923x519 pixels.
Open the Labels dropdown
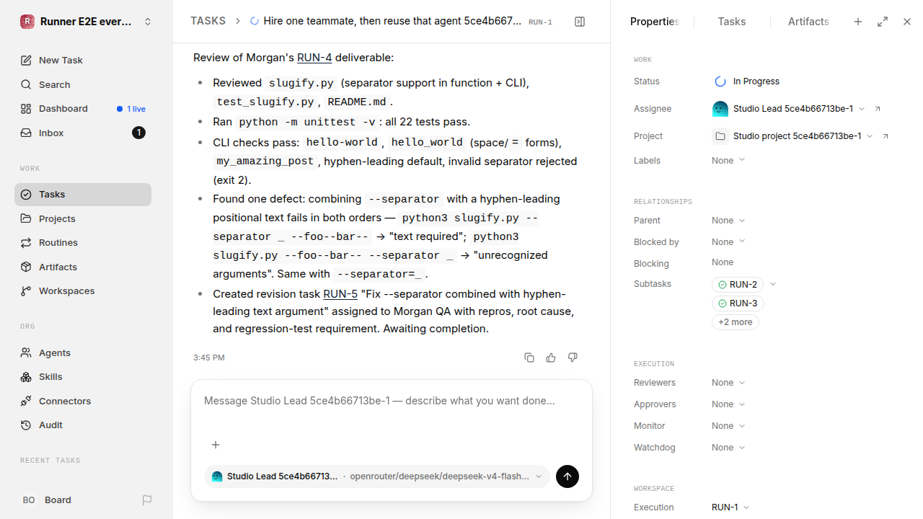point(728,161)
